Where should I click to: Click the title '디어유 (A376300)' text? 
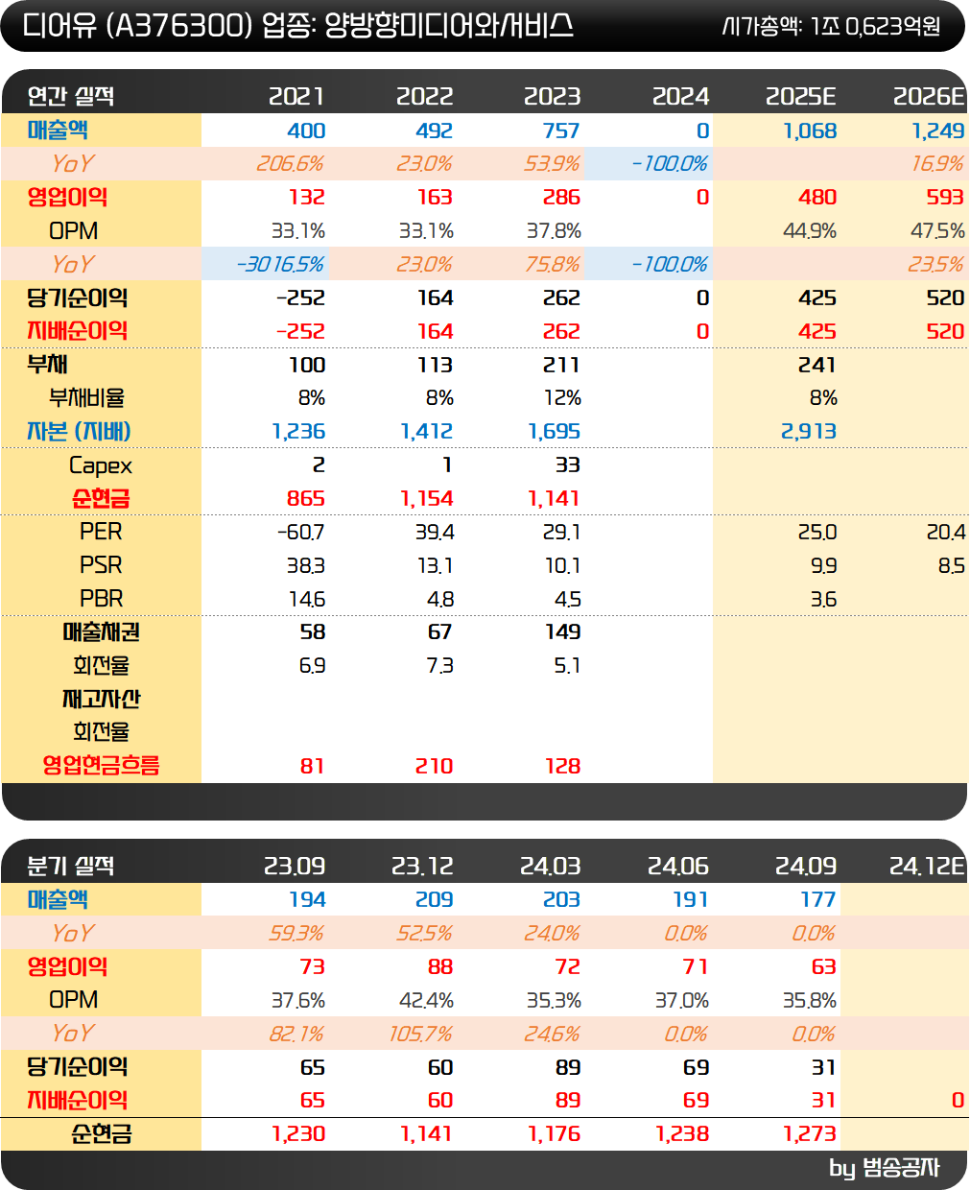pos(137,26)
